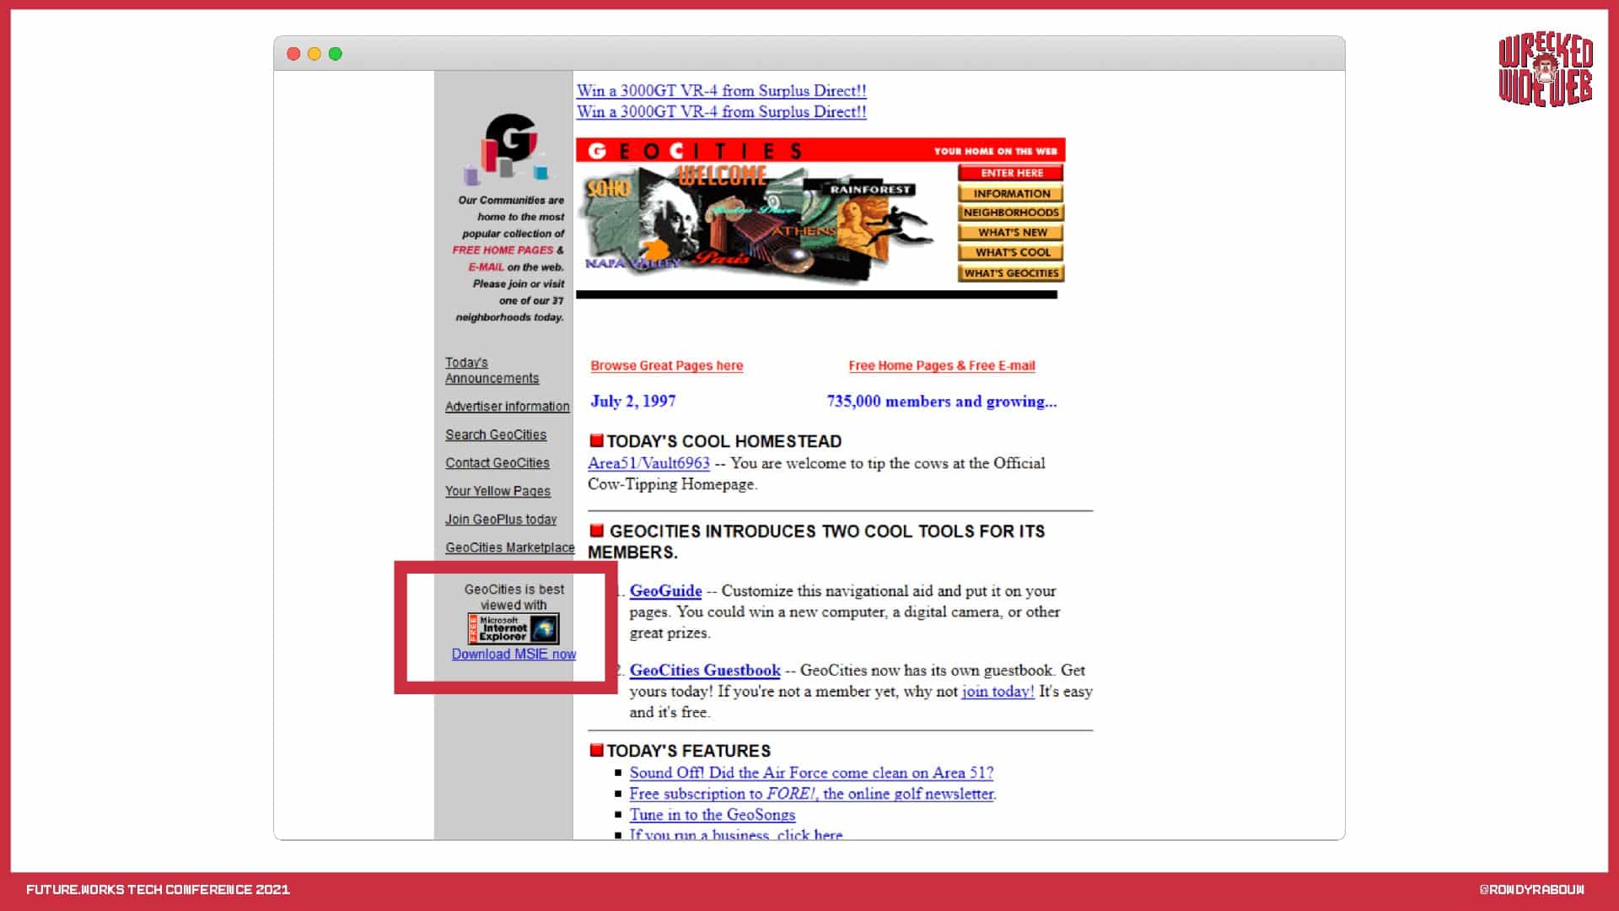Open the Area51/Vault6963 homestead link

pyautogui.click(x=648, y=463)
